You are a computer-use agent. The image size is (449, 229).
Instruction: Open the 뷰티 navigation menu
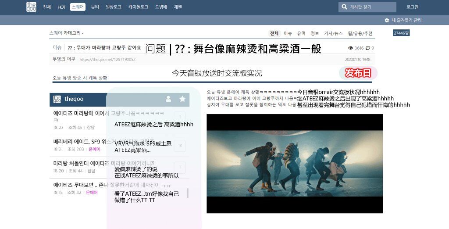click(95, 7)
